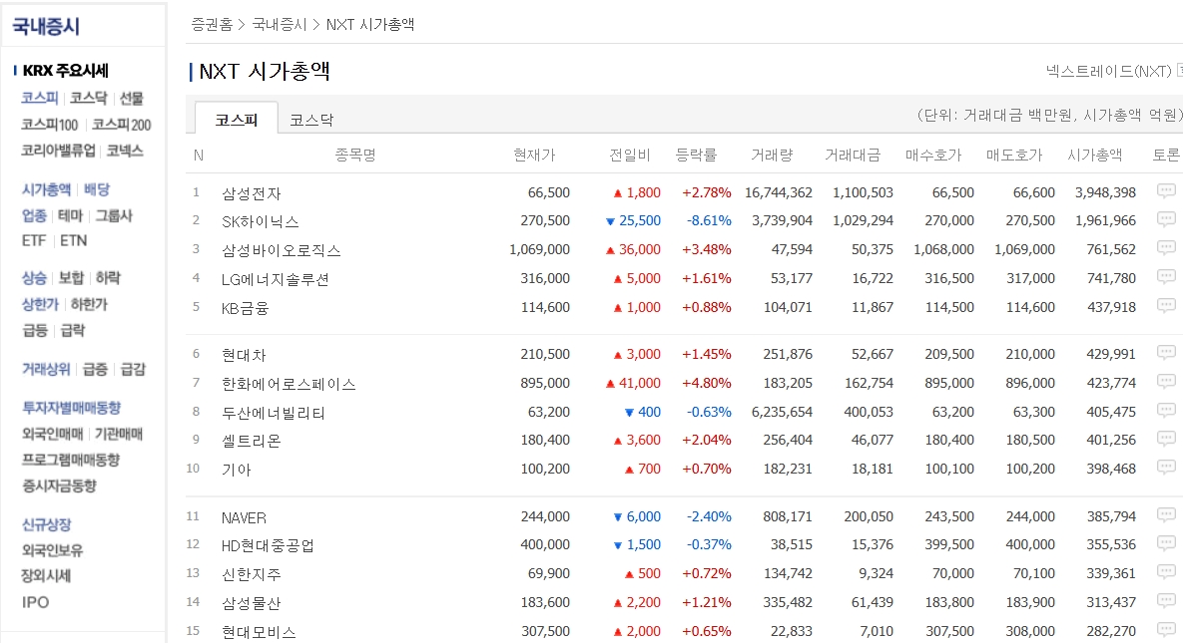
Task: Go to 증권홈 in breadcrumb
Action: pyautogui.click(x=212, y=24)
